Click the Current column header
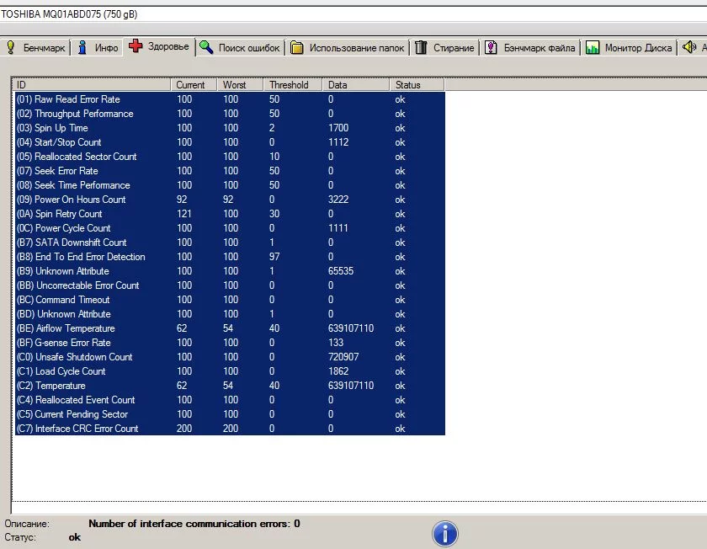This screenshot has width=707, height=549. point(193,84)
